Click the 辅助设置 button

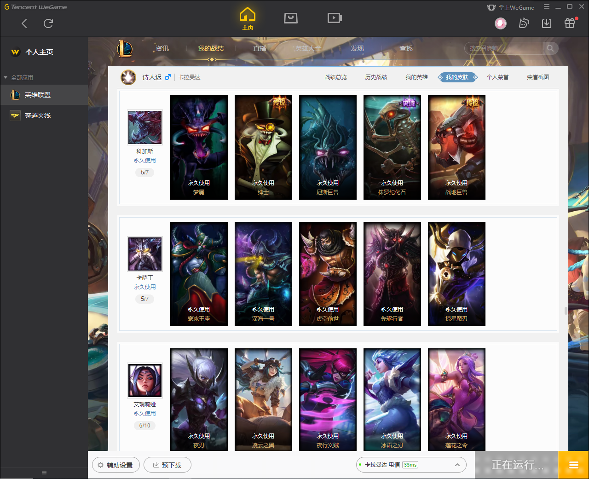[115, 465]
